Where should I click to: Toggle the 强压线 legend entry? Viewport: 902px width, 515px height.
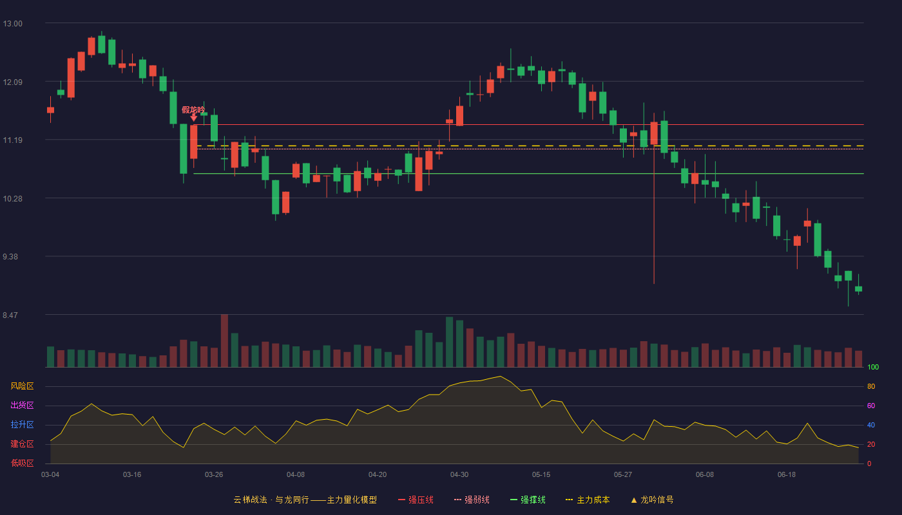click(x=416, y=500)
